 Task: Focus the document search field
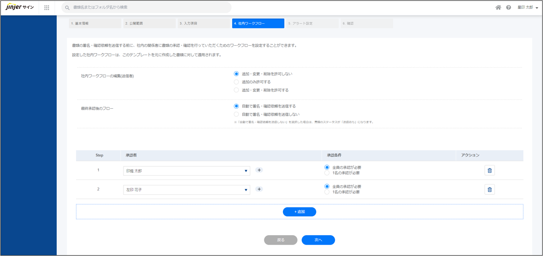tap(148, 8)
